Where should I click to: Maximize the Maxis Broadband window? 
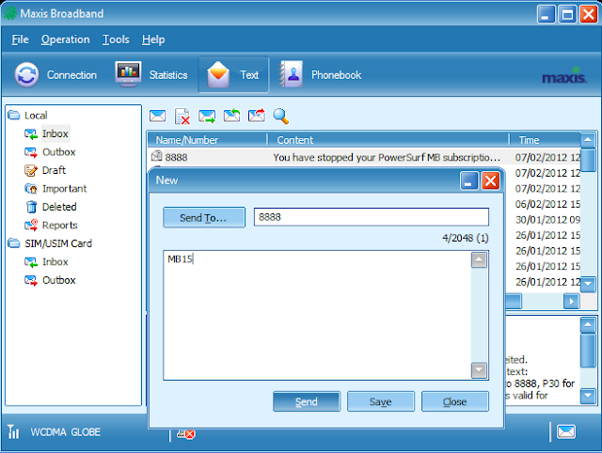pyautogui.click(x=567, y=15)
